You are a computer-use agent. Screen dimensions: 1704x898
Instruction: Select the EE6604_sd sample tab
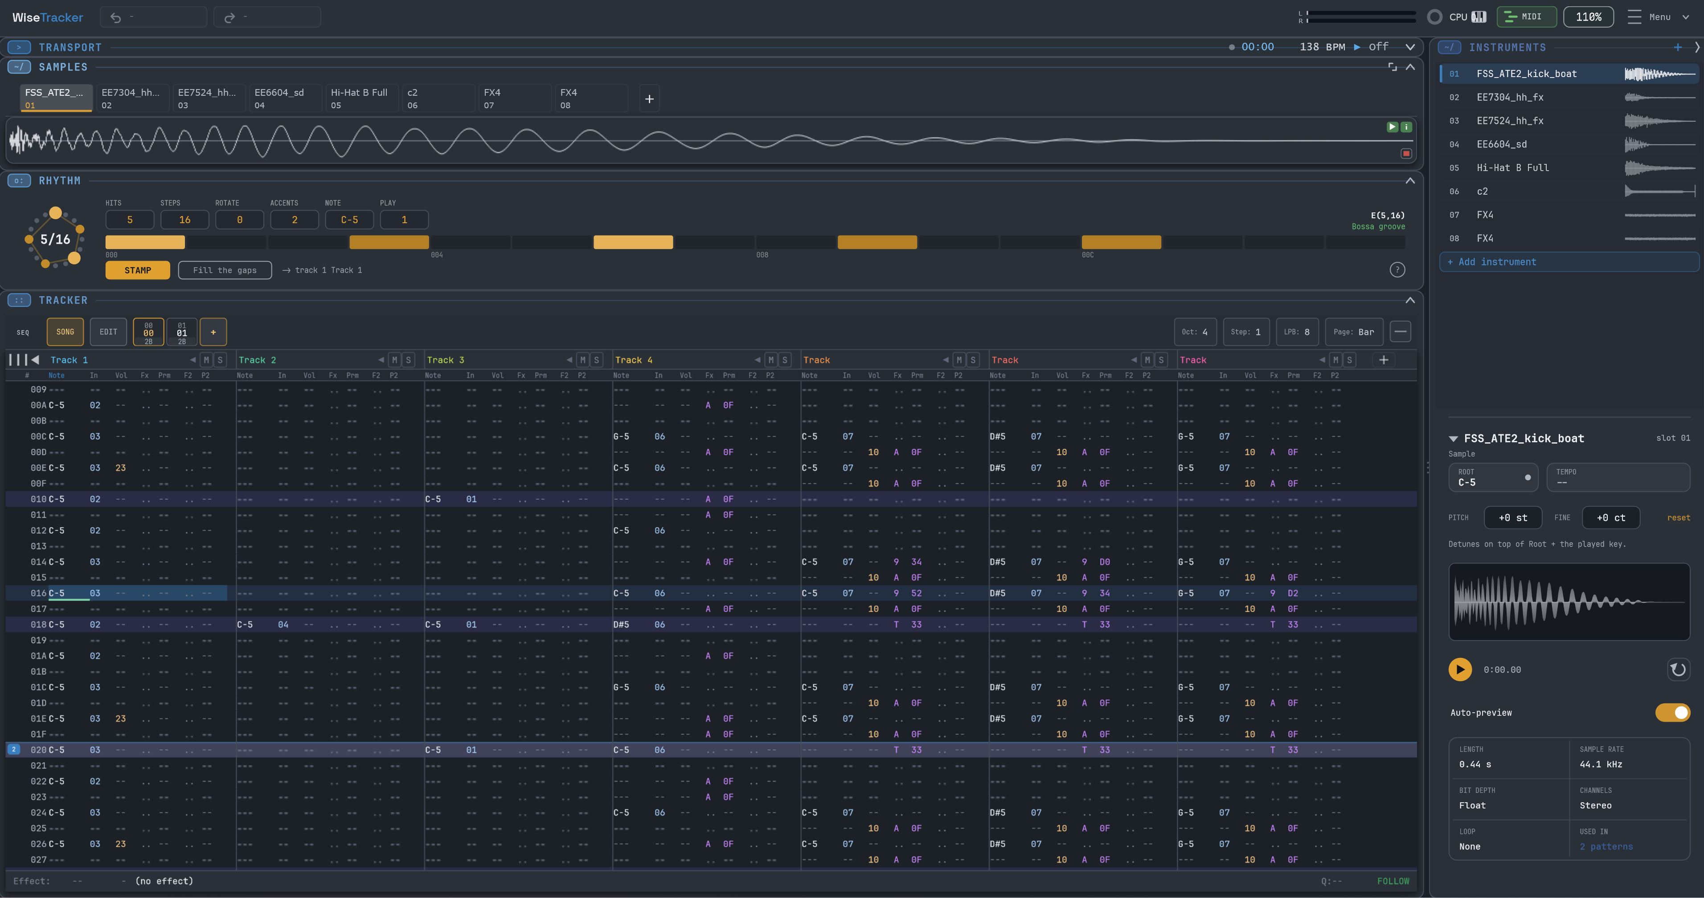[285, 98]
